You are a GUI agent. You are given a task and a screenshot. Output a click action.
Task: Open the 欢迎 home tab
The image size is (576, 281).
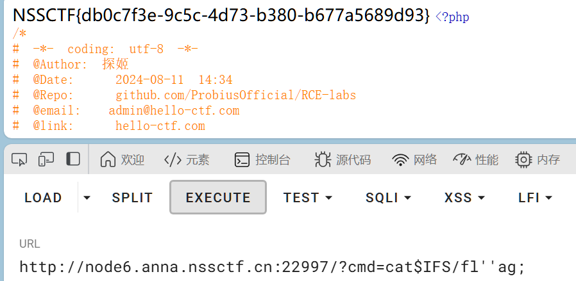[123, 160]
